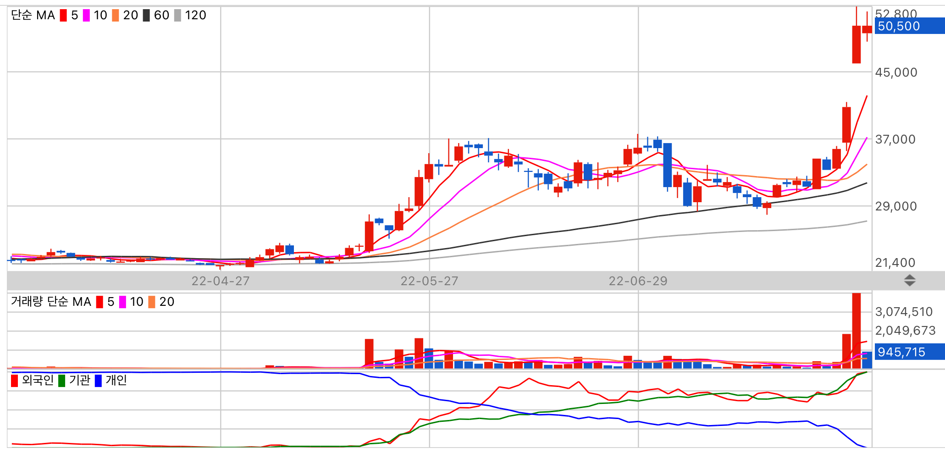Click the 22-04-27 date marker
The image size is (945, 453).
point(221,281)
